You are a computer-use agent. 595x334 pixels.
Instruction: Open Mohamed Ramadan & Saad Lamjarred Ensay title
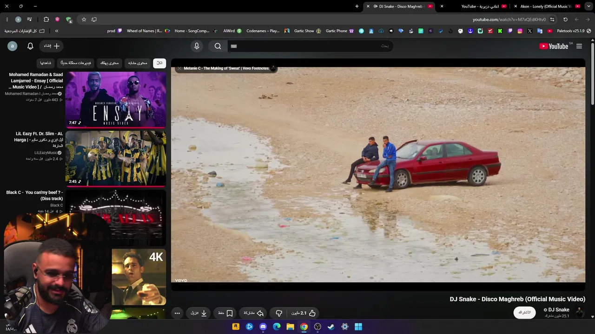(35, 81)
